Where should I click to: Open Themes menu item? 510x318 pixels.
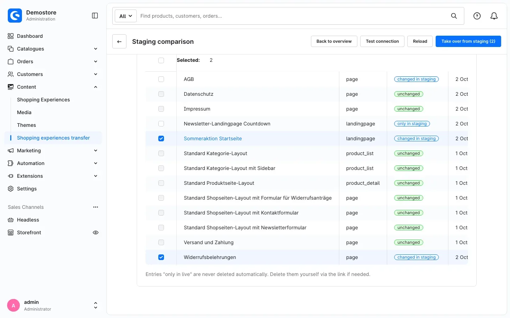tap(27, 125)
